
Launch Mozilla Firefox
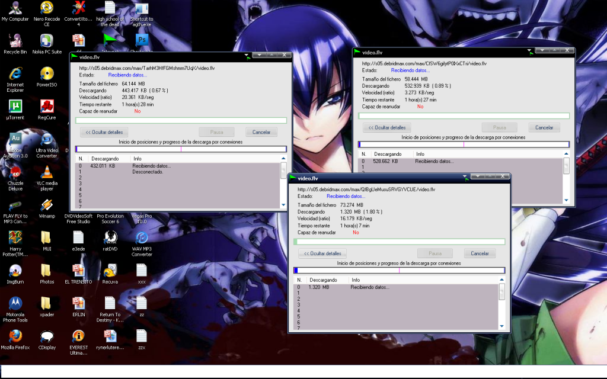click(15, 340)
